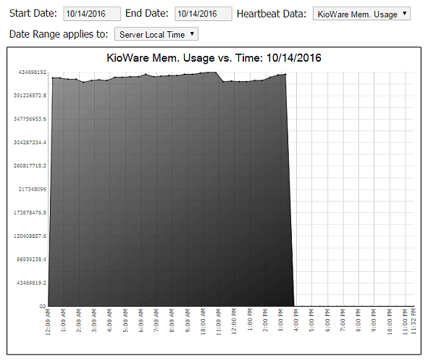Click the 11:00 AM x-axis label
The width and height of the screenshot is (428, 361).
(x=219, y=322)
